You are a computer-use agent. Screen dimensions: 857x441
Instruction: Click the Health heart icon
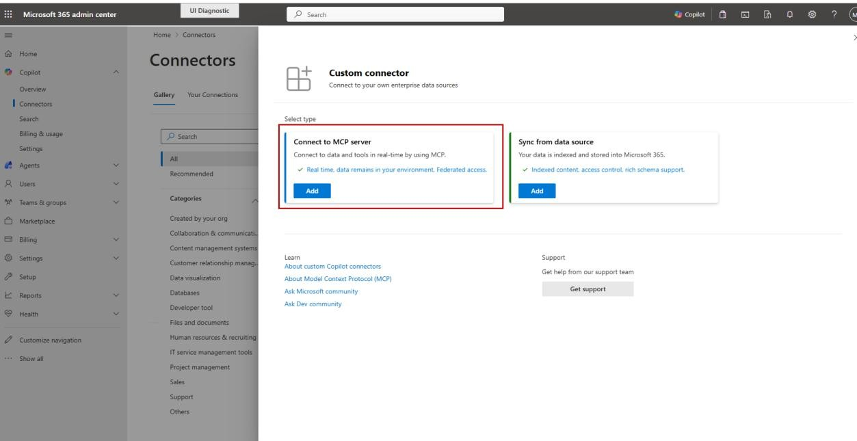click(x=9, y=315)
